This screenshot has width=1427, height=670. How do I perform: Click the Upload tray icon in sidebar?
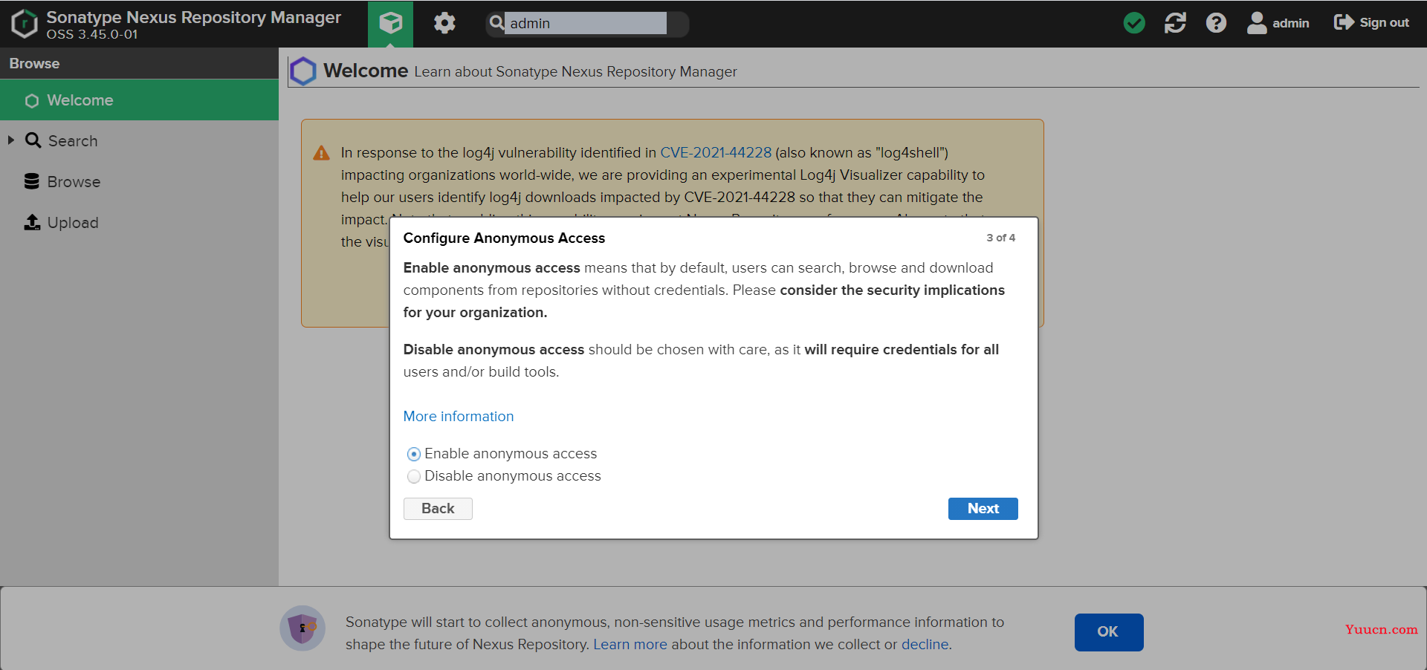tap(32, 222)
